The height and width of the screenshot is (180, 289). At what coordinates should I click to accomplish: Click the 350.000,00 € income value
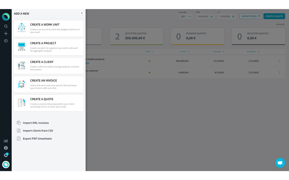[182, 61]
